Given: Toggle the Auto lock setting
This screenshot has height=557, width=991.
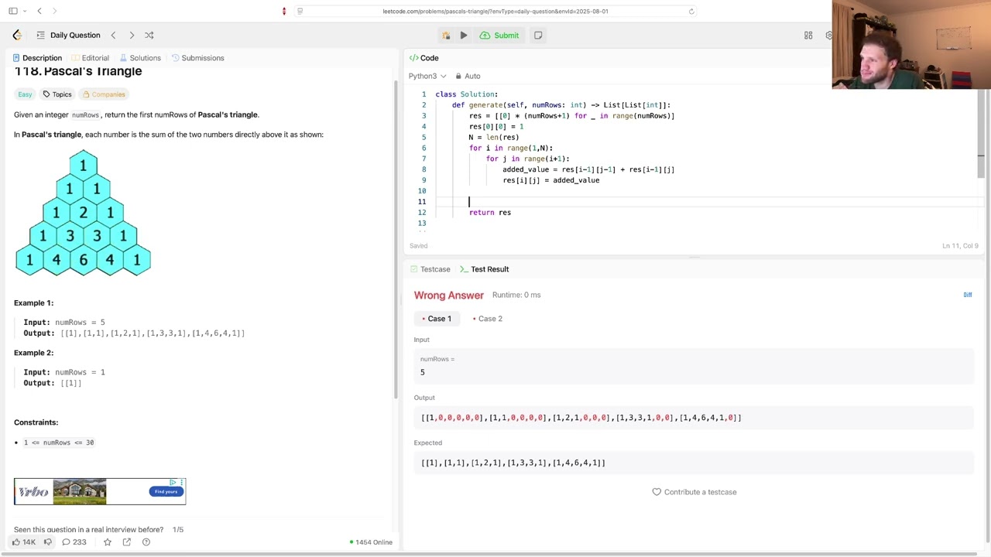Looking at the screenshot, I should (x=468, y=76).
